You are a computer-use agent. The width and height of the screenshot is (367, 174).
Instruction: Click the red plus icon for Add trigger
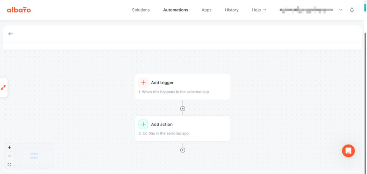coord(143,83)
